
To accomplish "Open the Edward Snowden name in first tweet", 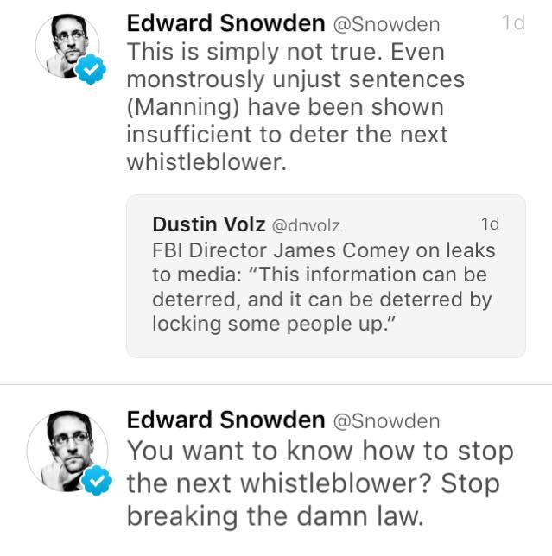I will 226,23.
